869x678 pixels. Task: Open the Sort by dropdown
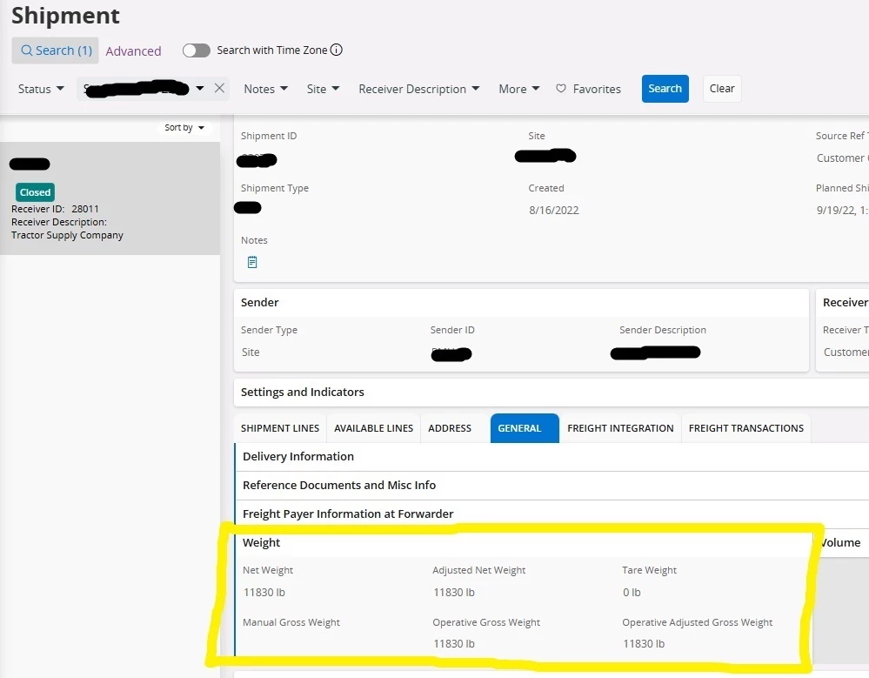pyautogui.click(x=184, y=128)
